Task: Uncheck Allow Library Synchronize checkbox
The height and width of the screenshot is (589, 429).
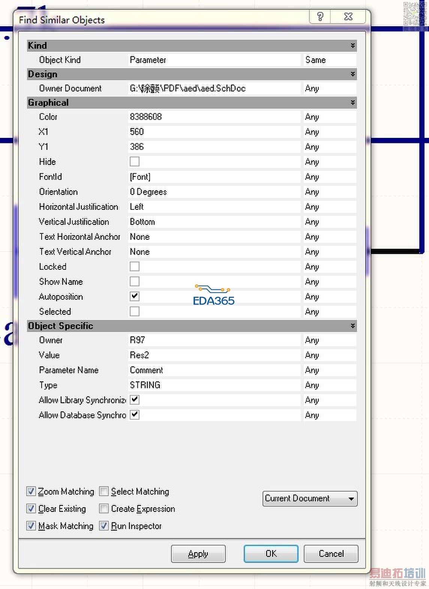Action: (135, 400)
